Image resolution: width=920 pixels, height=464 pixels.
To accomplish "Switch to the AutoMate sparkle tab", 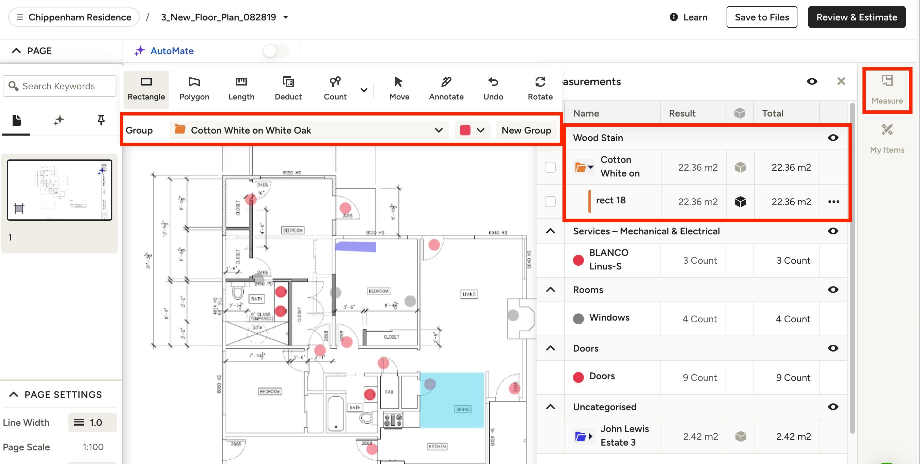I will [x=59, y=121].
